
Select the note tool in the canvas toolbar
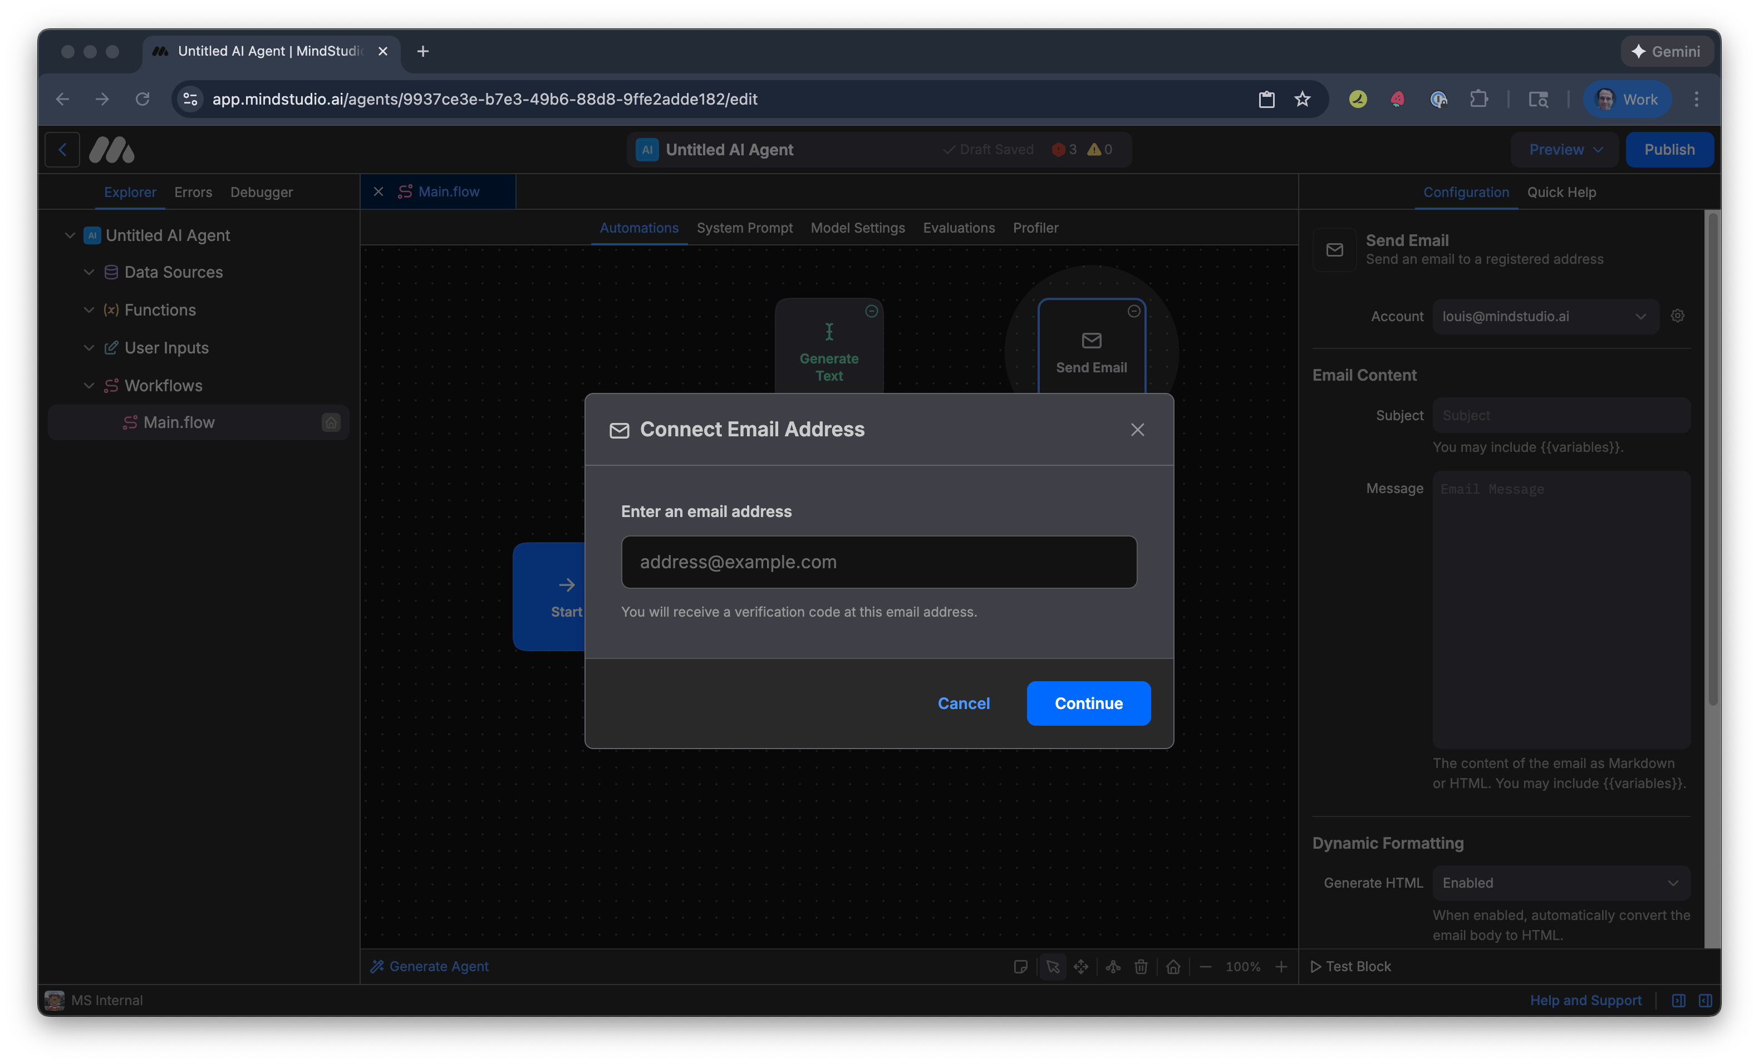(x=1021, y=967)
